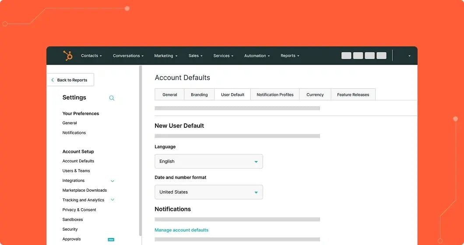The width and height of the screenshot is (464, 245).
Task: Click the New badge next to Approvals
Action: tap(111, 239)
